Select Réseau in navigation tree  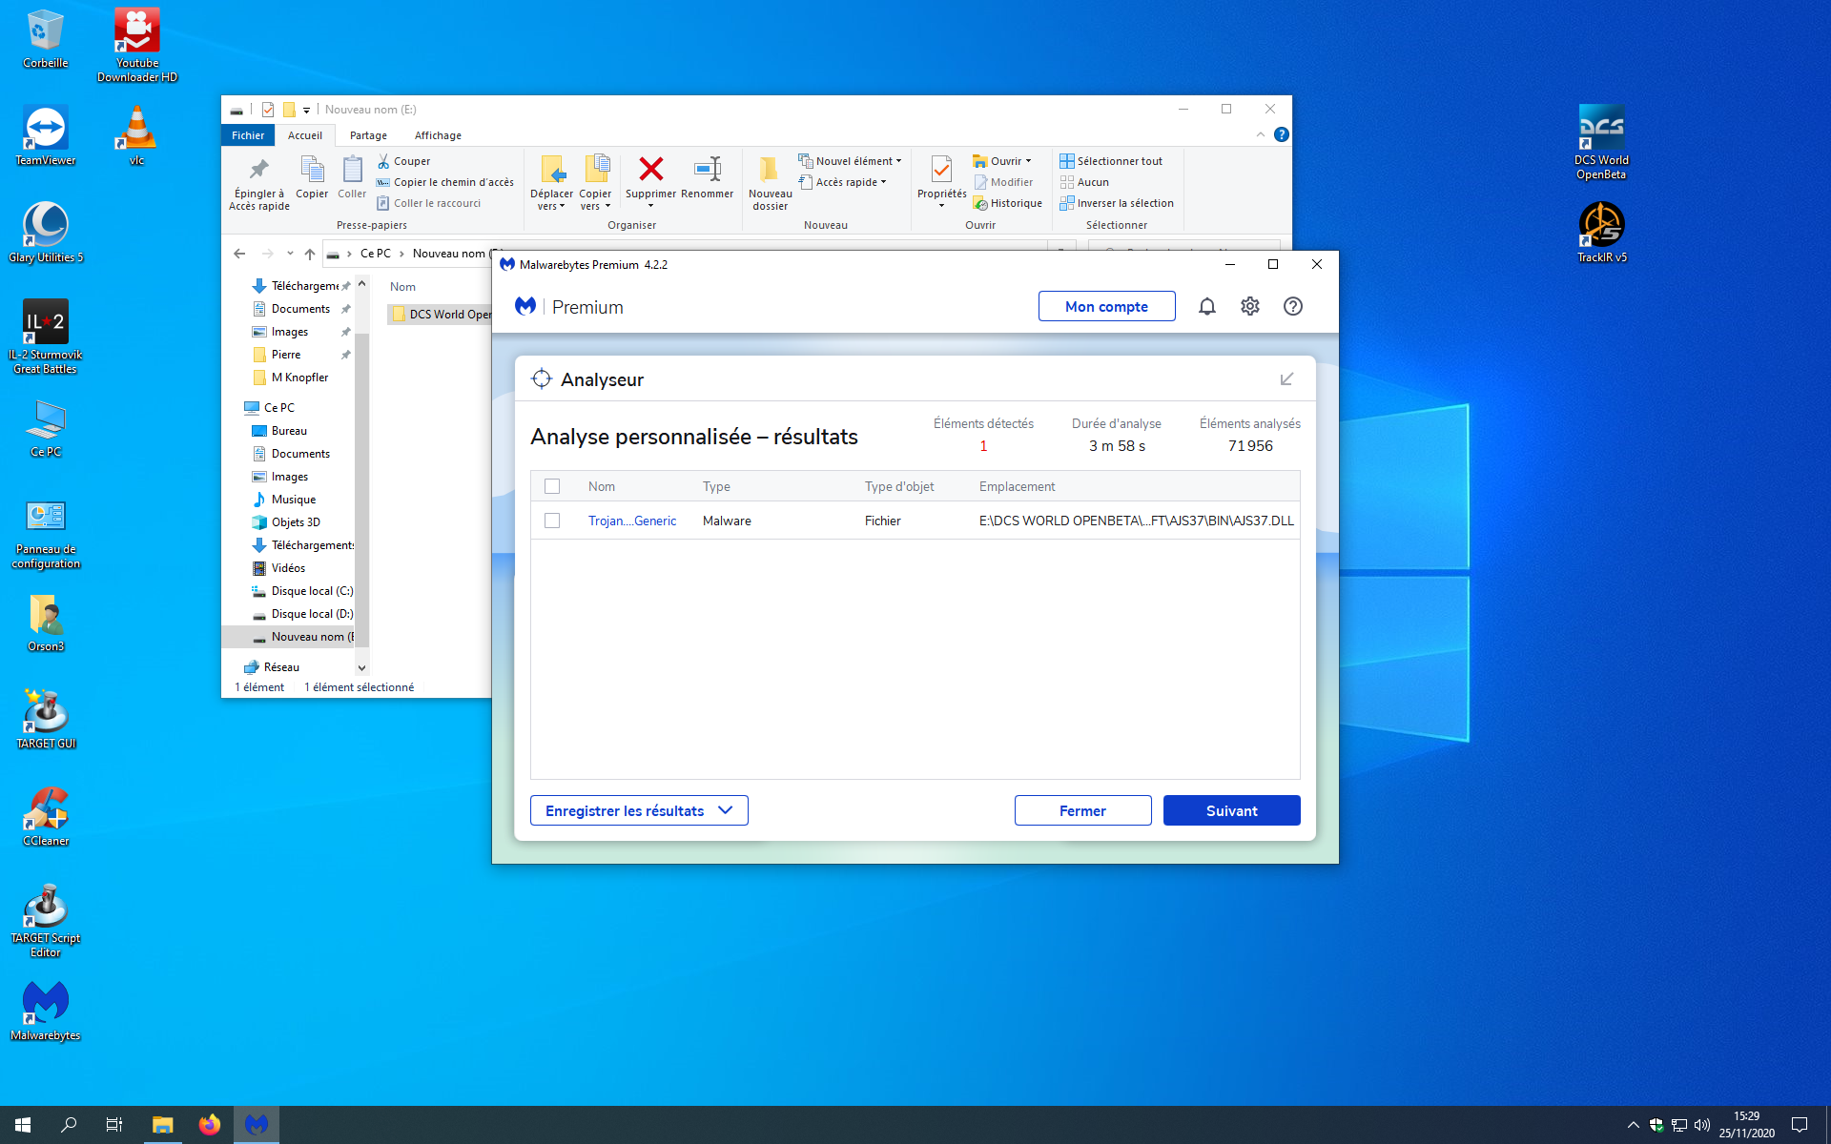[272, 667]
